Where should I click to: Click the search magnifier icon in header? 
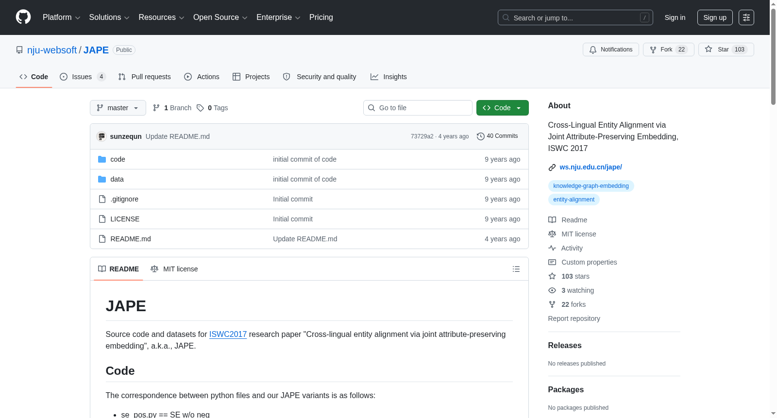[x=506, y=17]
